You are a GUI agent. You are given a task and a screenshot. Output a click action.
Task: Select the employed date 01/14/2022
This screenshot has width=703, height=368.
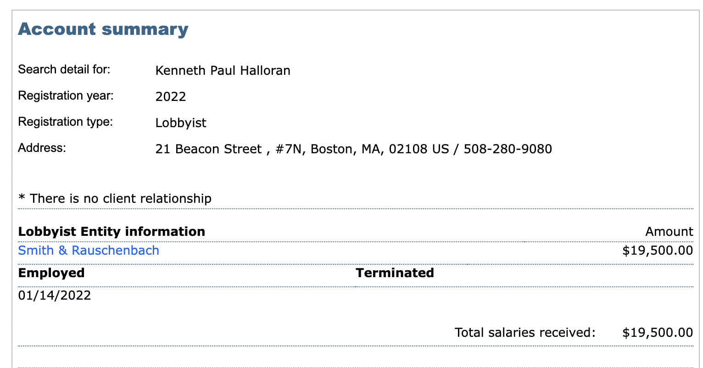point(55,295)
